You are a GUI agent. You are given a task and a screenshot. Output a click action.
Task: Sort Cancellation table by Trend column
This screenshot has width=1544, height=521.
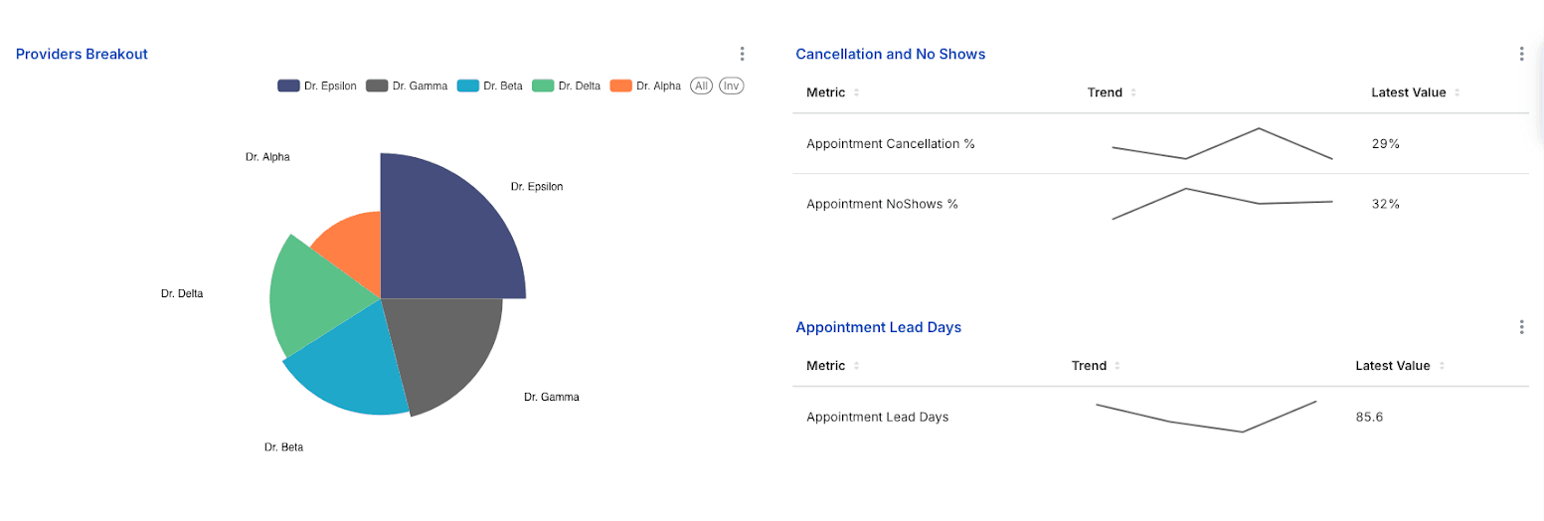coord(1133,92)
